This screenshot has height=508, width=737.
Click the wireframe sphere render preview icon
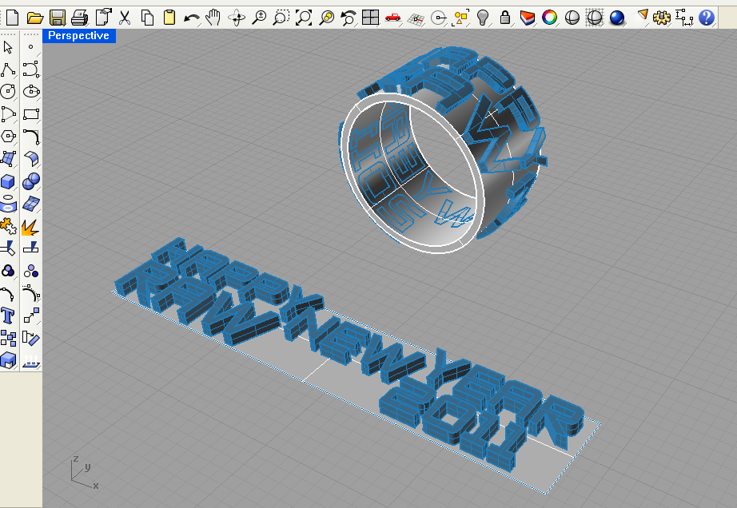pyautogui.click(x=595, y=18)
